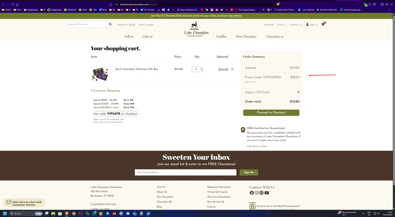
Task: Open YouTube social icon in footer
Action: pyautogui.click(x=267, y=193)
